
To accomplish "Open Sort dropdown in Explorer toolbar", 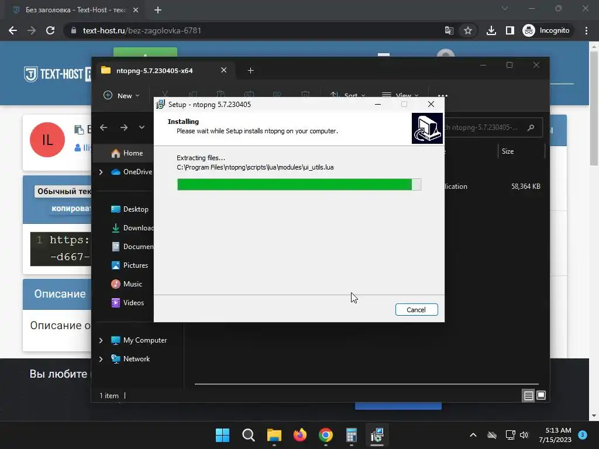I will pos(347,95).
